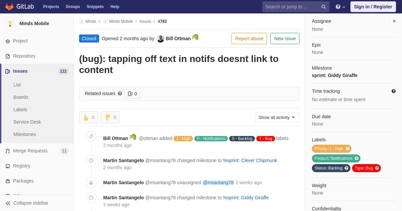402x211 pixels.
Task: Click the Issues count badge 112
Action: click(x=63, y=71)
